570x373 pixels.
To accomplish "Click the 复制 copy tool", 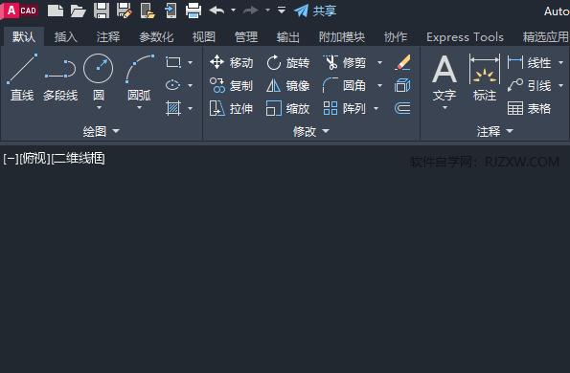I will [x=232, y=86].
